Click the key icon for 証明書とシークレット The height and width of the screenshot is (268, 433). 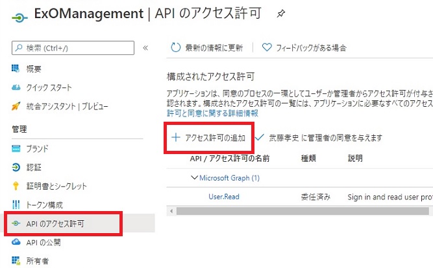(x=16, y=186)
